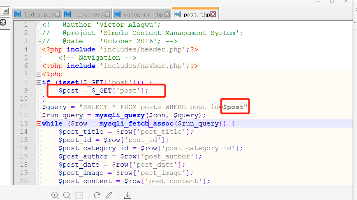Click mysqli_fetch_assoc on line 13
The image size is (357, 200).
(136, 123)
